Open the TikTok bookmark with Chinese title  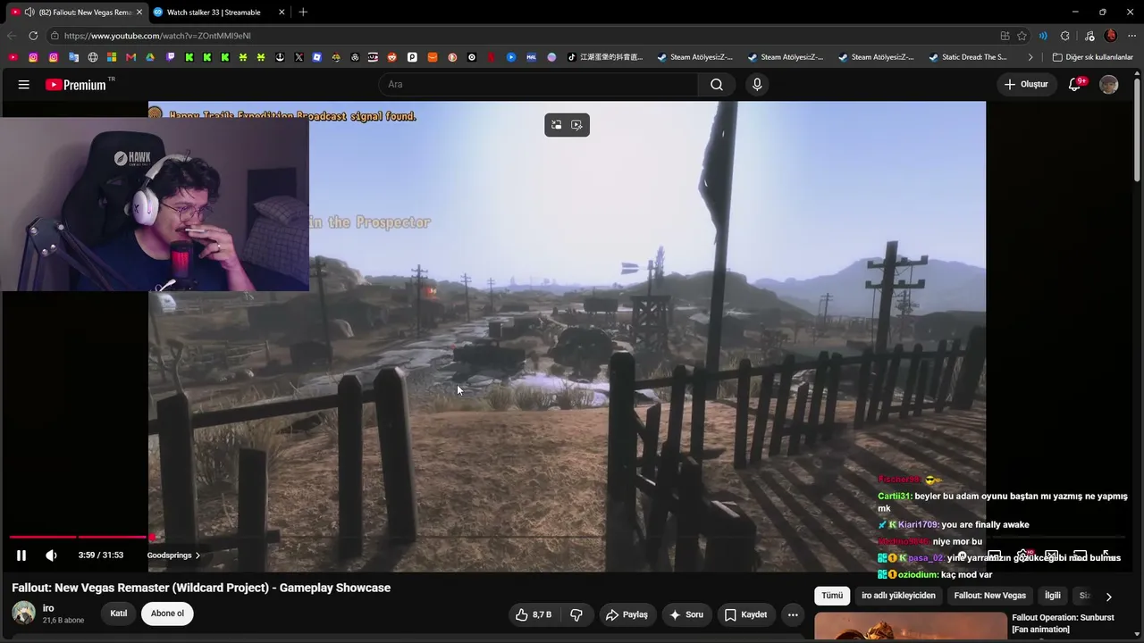605,57
